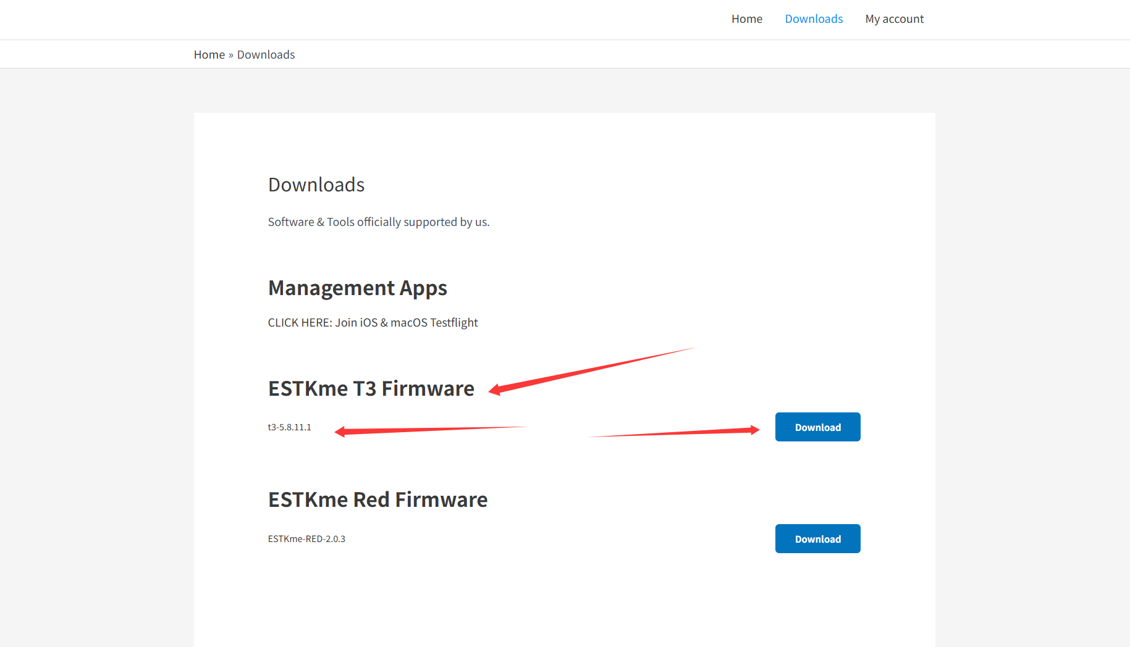Click the ESTKme-RED-2.0.3 version label
The width and height of the screenshot is (1130, 647).
pyautogui.click(x=306, y=539)
